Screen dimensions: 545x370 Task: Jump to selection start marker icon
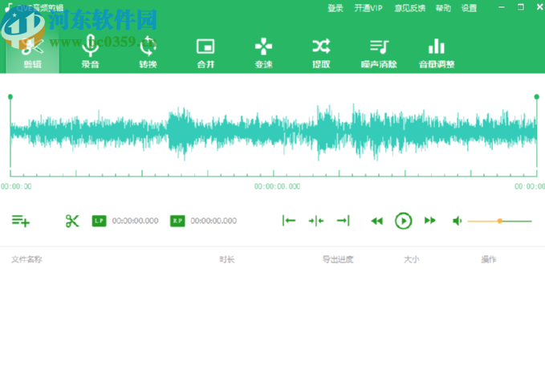pyautogui.click(x=289, y=220)
